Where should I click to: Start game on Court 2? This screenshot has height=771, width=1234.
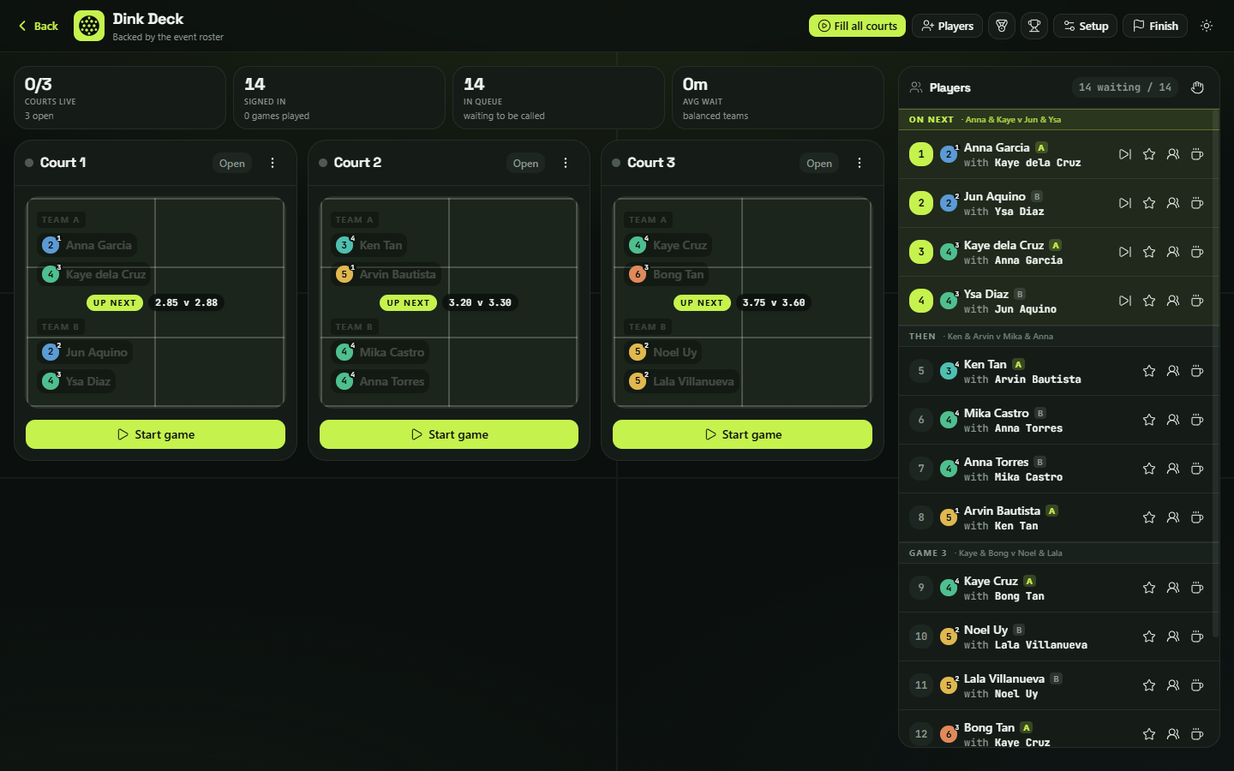coord(449,434)
